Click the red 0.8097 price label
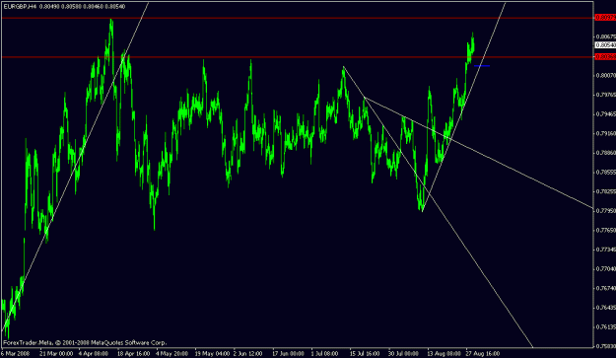 [x=605, y=18]
